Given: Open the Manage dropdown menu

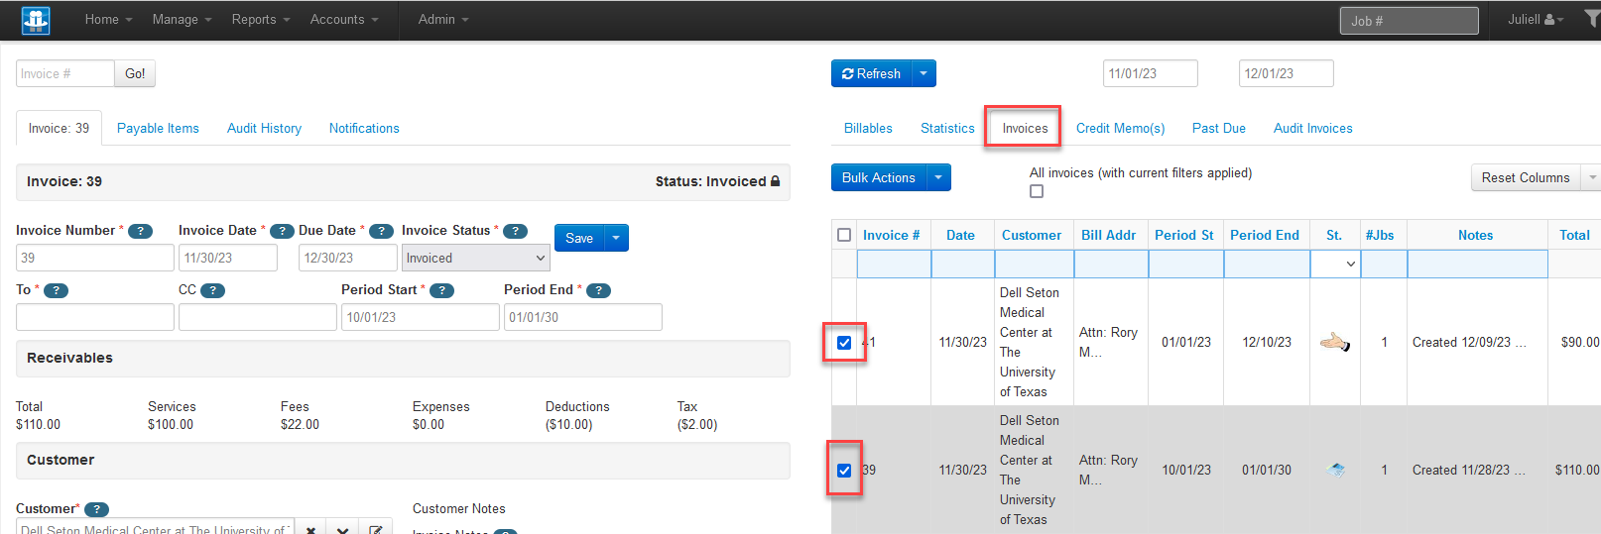Looking at the screenshot, I should click(x=182, y=20).
